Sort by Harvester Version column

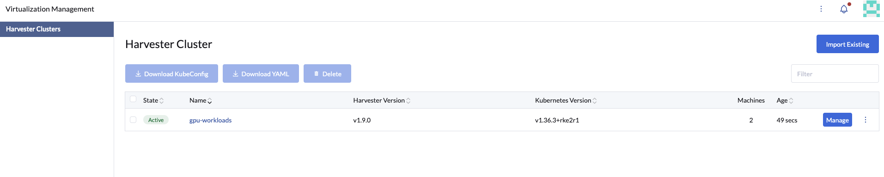382,100
